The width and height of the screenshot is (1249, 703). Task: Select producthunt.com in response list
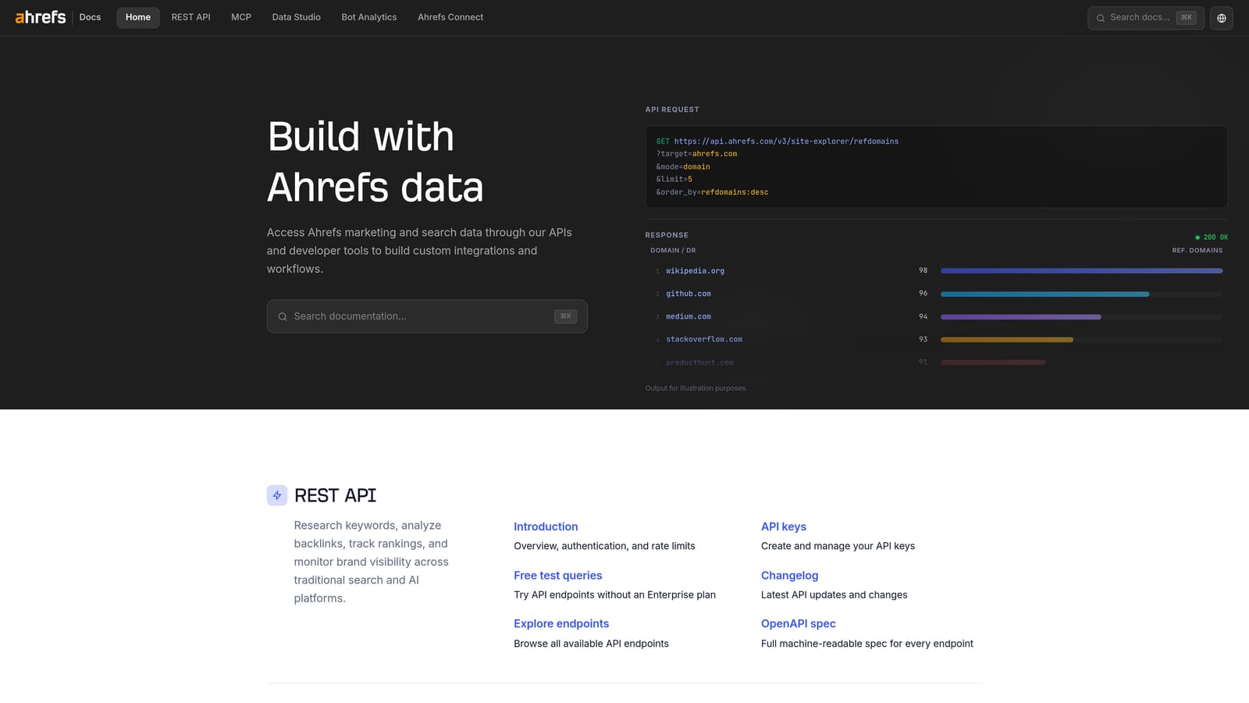pyautogui.click(x=699, y=362)
